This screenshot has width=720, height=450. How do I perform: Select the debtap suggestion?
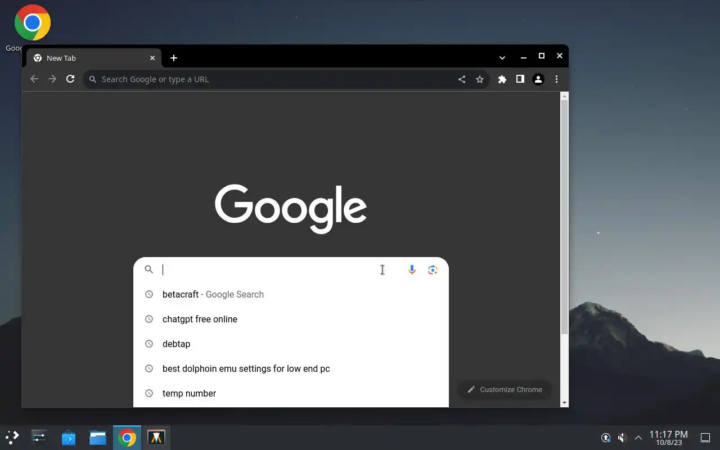point(291,344)
